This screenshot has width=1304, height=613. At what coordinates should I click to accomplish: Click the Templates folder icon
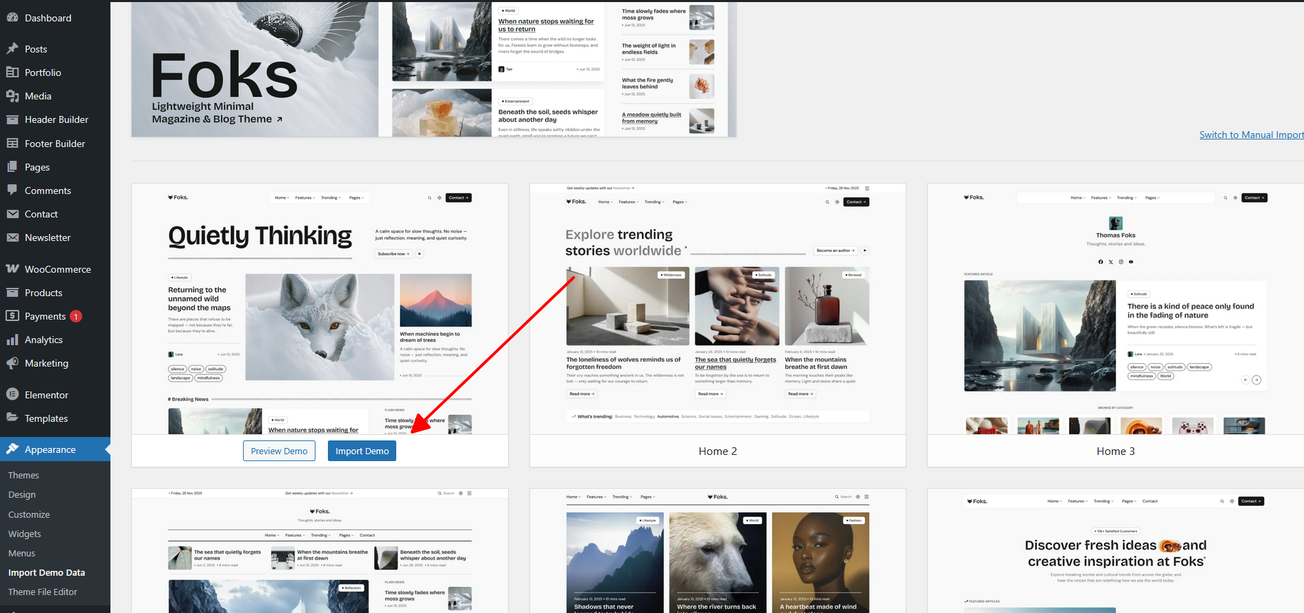pos(12,418)
